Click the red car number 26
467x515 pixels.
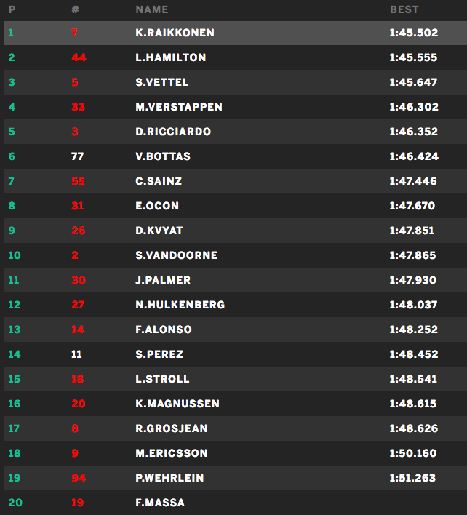78,231
